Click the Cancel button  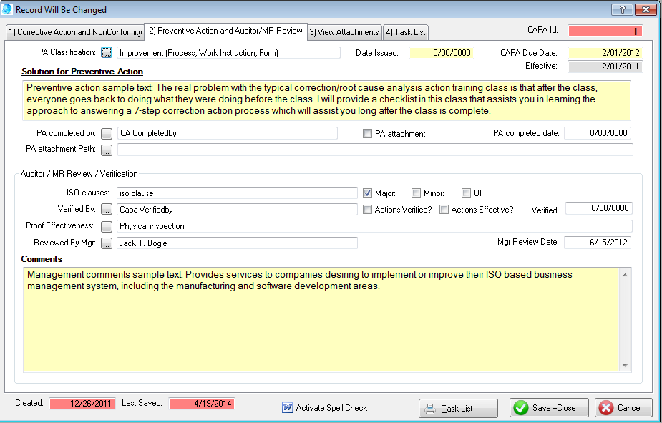tap(623, 408)
